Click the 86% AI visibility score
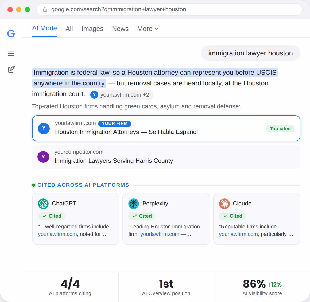The height and width of the screenshot is (302, 310). click(x=262, y=287)
